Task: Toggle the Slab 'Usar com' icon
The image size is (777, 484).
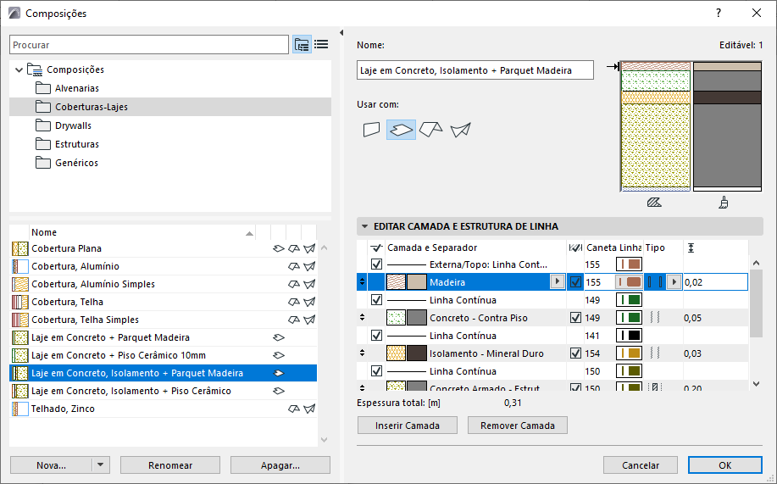Action: point(401,130)
